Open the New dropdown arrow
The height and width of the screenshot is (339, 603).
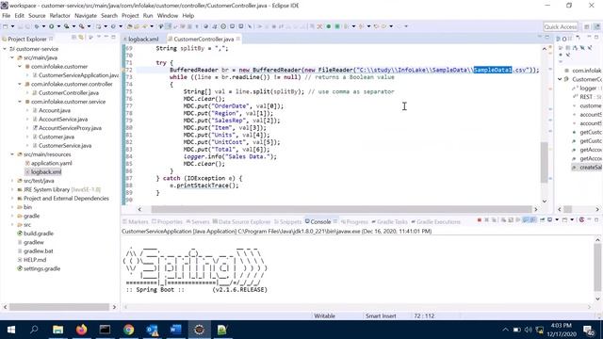click(x=12, y=26)
